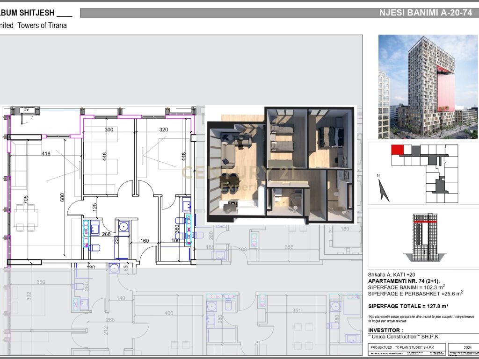The width and height of the screenshot is (479, 359).
Task: Click 'SIPERFAQE E PERBASHKET =25.6 m2' line
Action: point(415,294)
